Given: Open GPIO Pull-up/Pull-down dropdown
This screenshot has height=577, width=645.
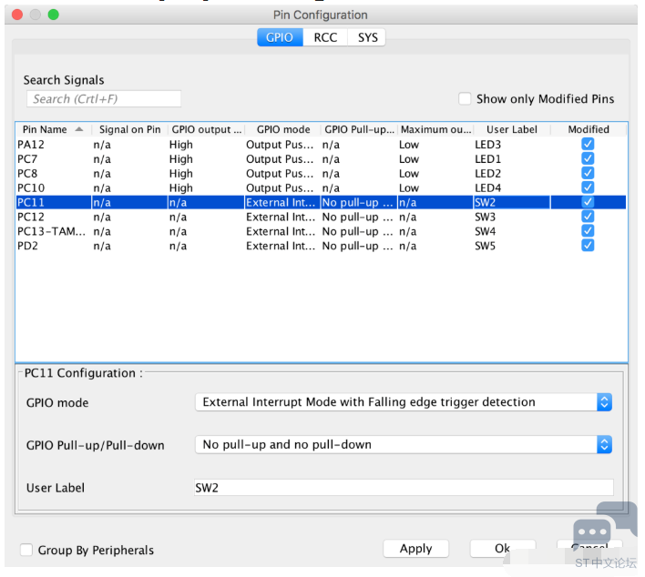Looking at the screenshot, I should click(403, 445).
